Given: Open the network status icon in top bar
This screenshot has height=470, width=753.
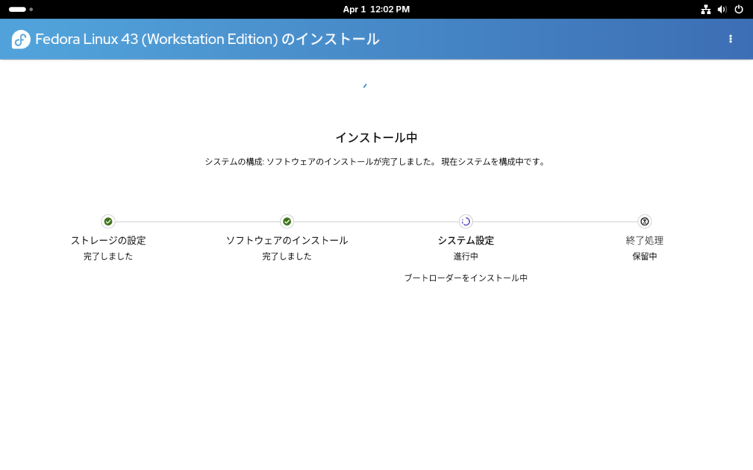Looking at the screenshot, I should tap(705, 10).
